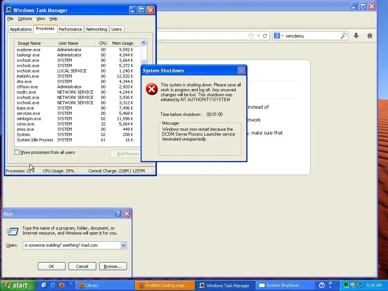Screen dimensions: 388x291
Task: Sort processes by User Name column
Action: [x=75, y=43]
